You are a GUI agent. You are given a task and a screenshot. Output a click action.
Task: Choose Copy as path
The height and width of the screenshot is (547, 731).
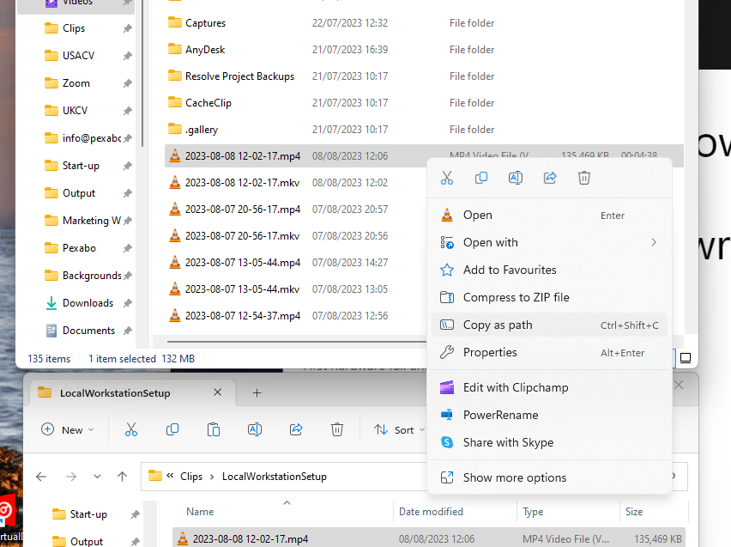pos(549,325)
